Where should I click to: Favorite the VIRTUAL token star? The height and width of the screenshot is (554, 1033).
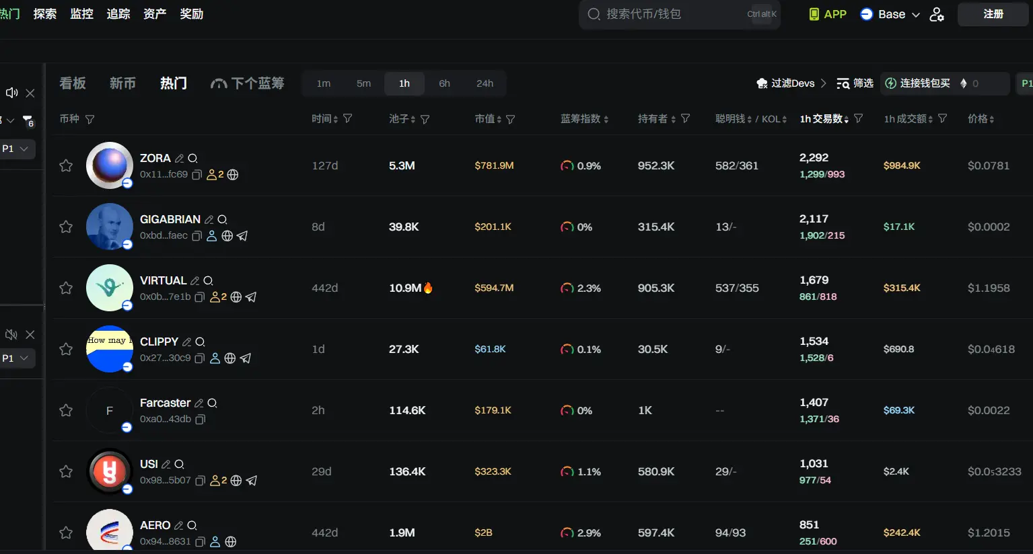(66, 288)
